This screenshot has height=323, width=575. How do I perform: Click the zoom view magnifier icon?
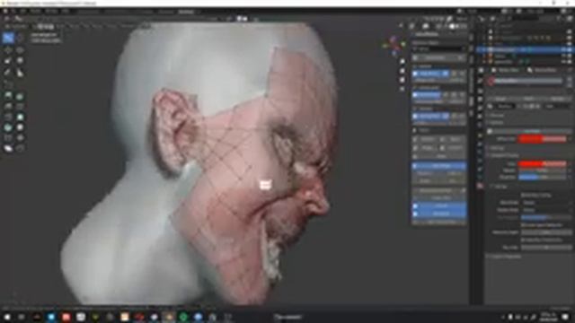pos(402,61)
